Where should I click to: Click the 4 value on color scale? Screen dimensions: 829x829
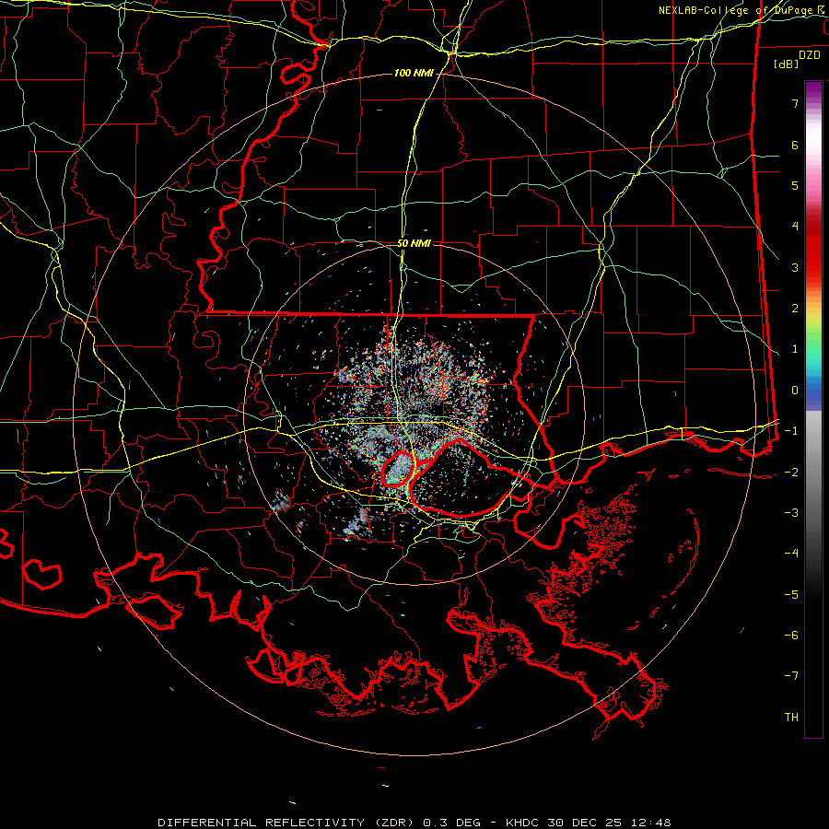pos(795,227)
